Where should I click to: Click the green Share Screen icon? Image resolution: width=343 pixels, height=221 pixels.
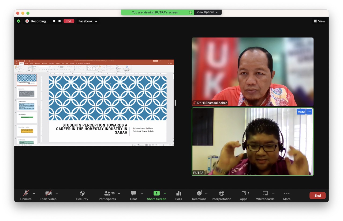click(156, 193)
